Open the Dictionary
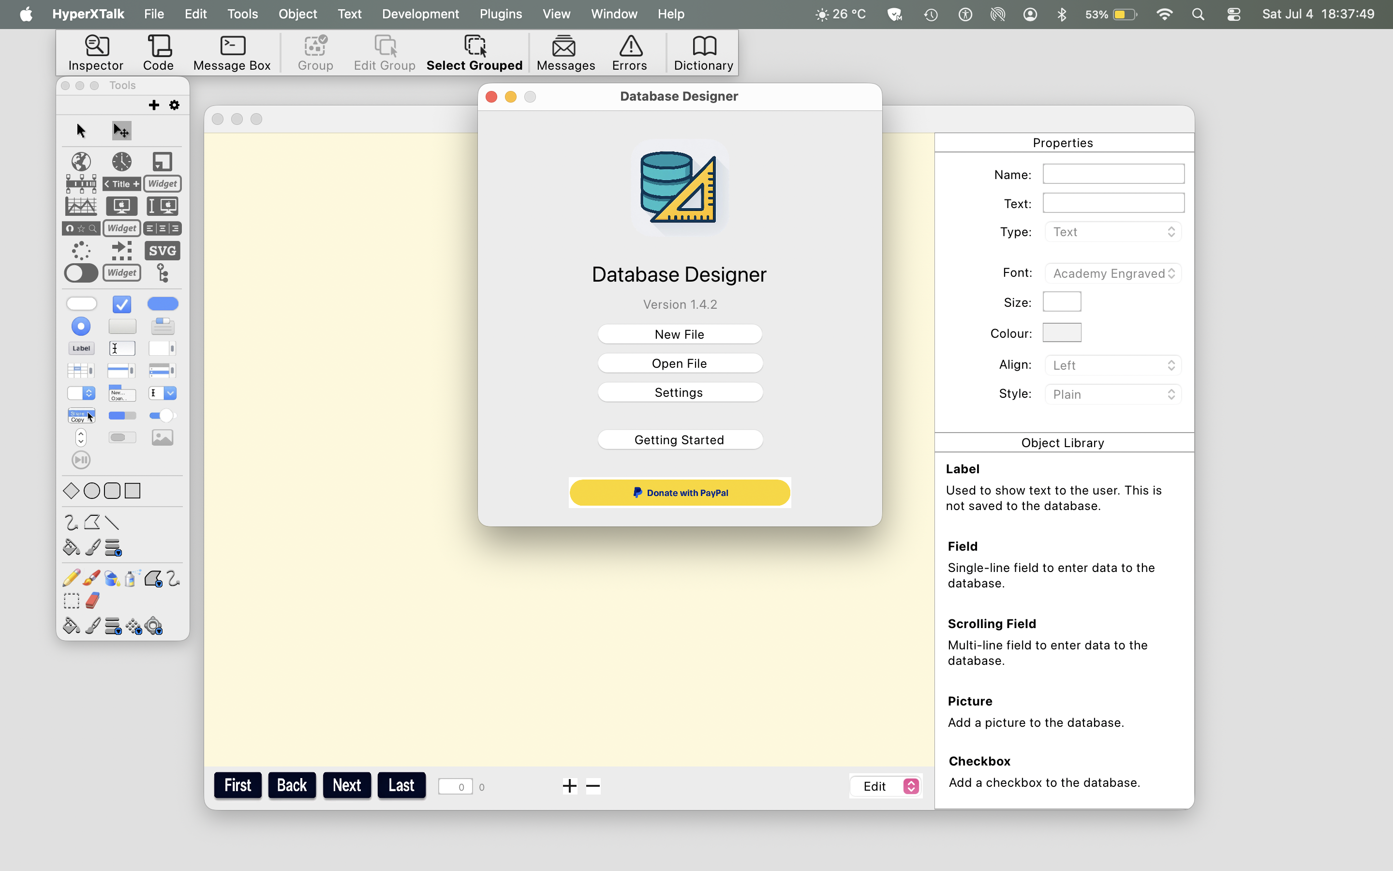Screen dimensions: 1393x871 click(x=703, y=52)
